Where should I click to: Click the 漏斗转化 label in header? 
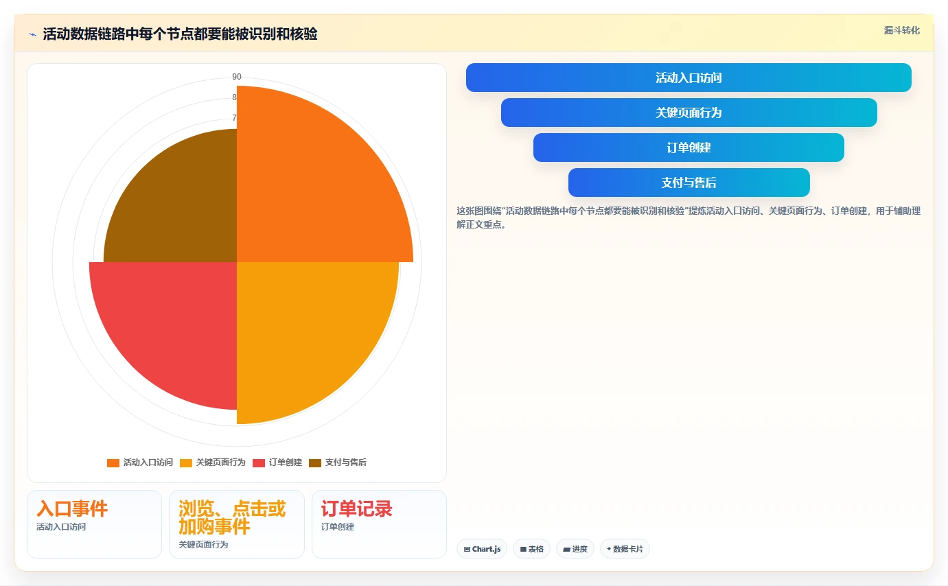pos(901,30)
